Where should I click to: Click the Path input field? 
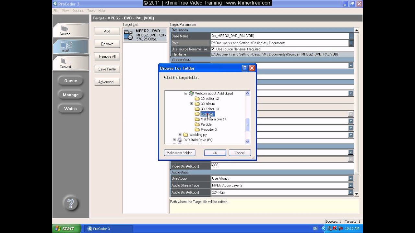coord(279,43)
